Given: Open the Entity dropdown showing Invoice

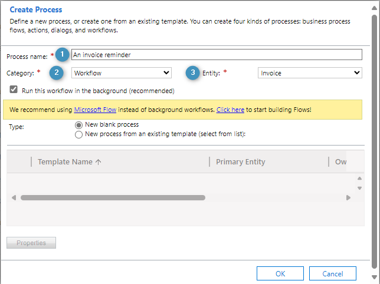Looking at the screenshot, I should 310,73.
